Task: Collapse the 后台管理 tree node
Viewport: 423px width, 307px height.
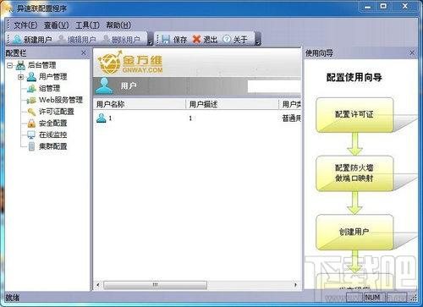Action: click(10, 65)
